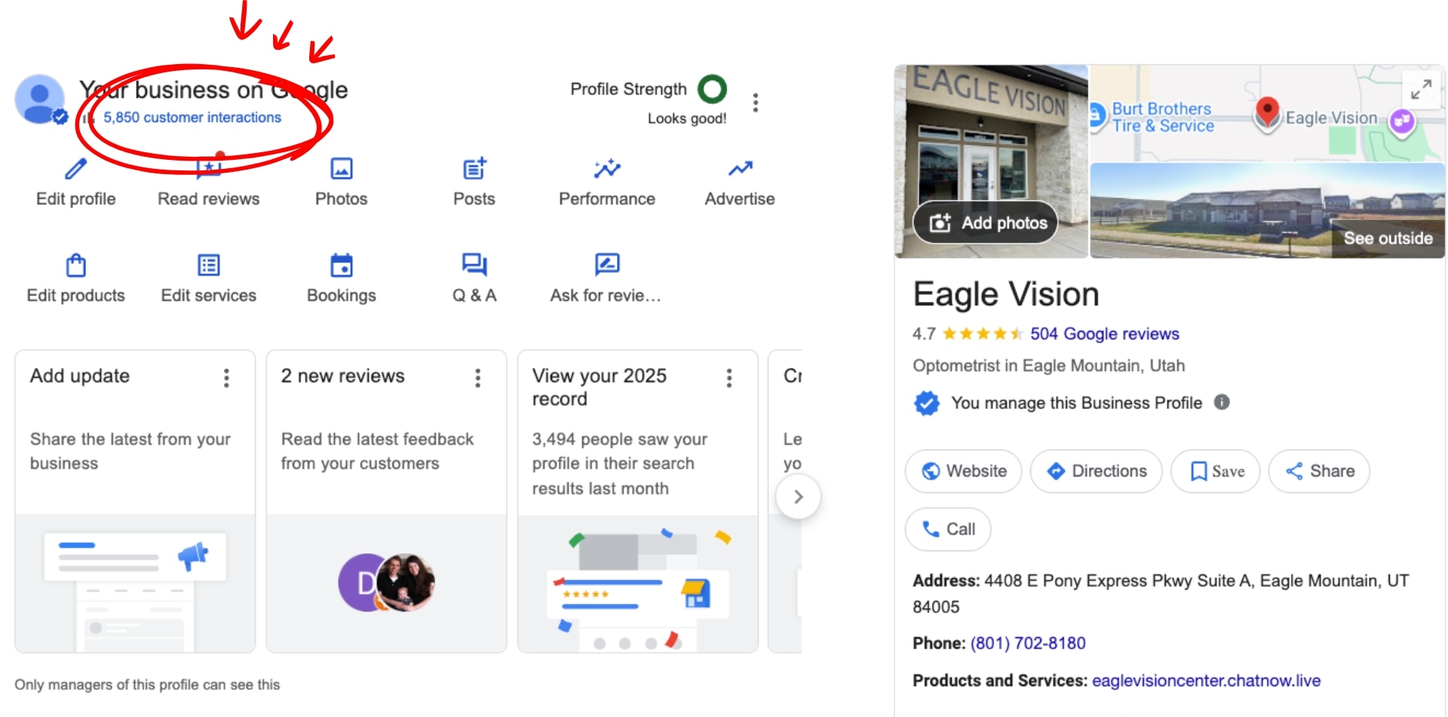1448x717 pixels.
Task: Open Edit profile pencil icon
Action: [x=75, y=169]
